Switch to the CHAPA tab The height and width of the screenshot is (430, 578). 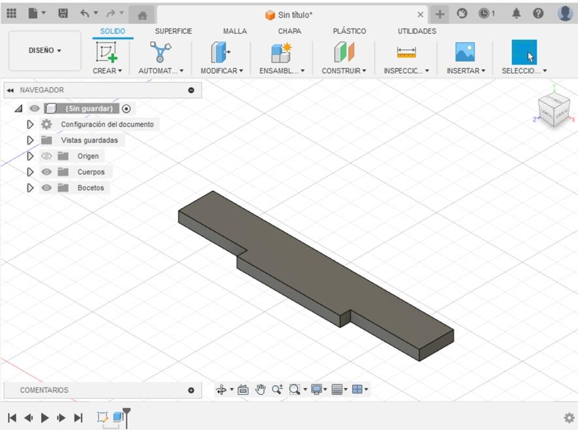(290, 31)
